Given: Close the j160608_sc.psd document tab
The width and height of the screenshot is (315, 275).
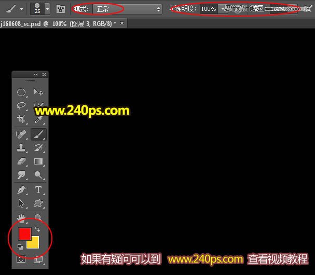Looking at the screenshot, I should point(122,23).
